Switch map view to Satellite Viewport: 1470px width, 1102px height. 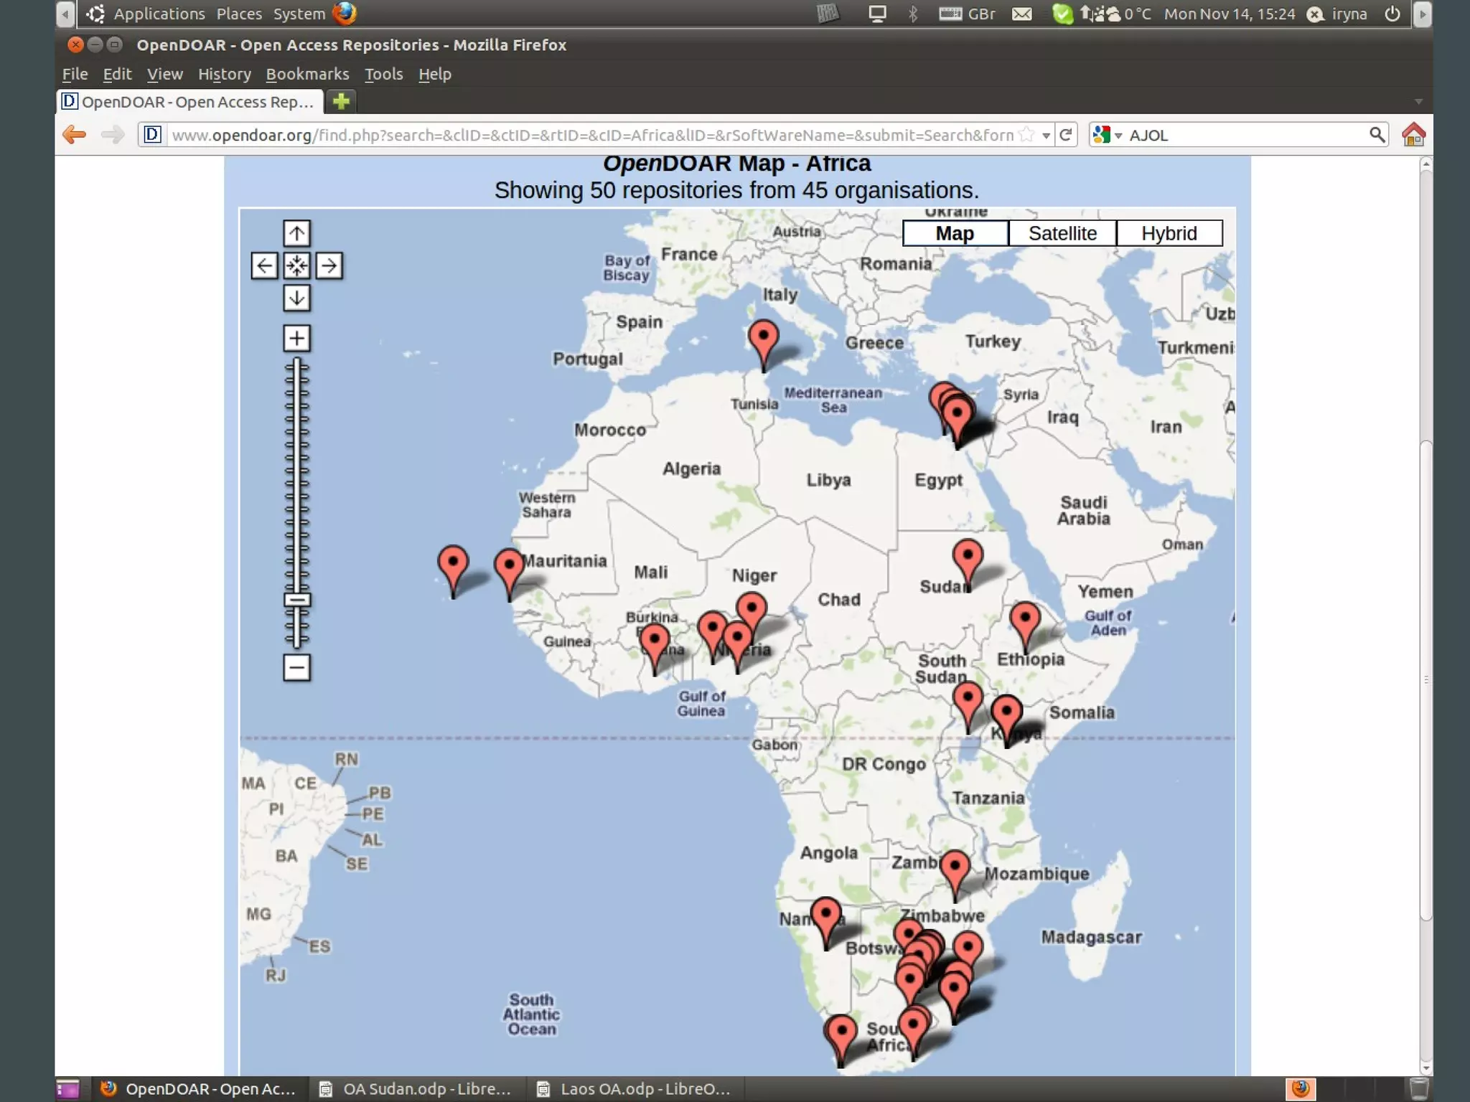pyautogui.click(x=1062, y=233)
